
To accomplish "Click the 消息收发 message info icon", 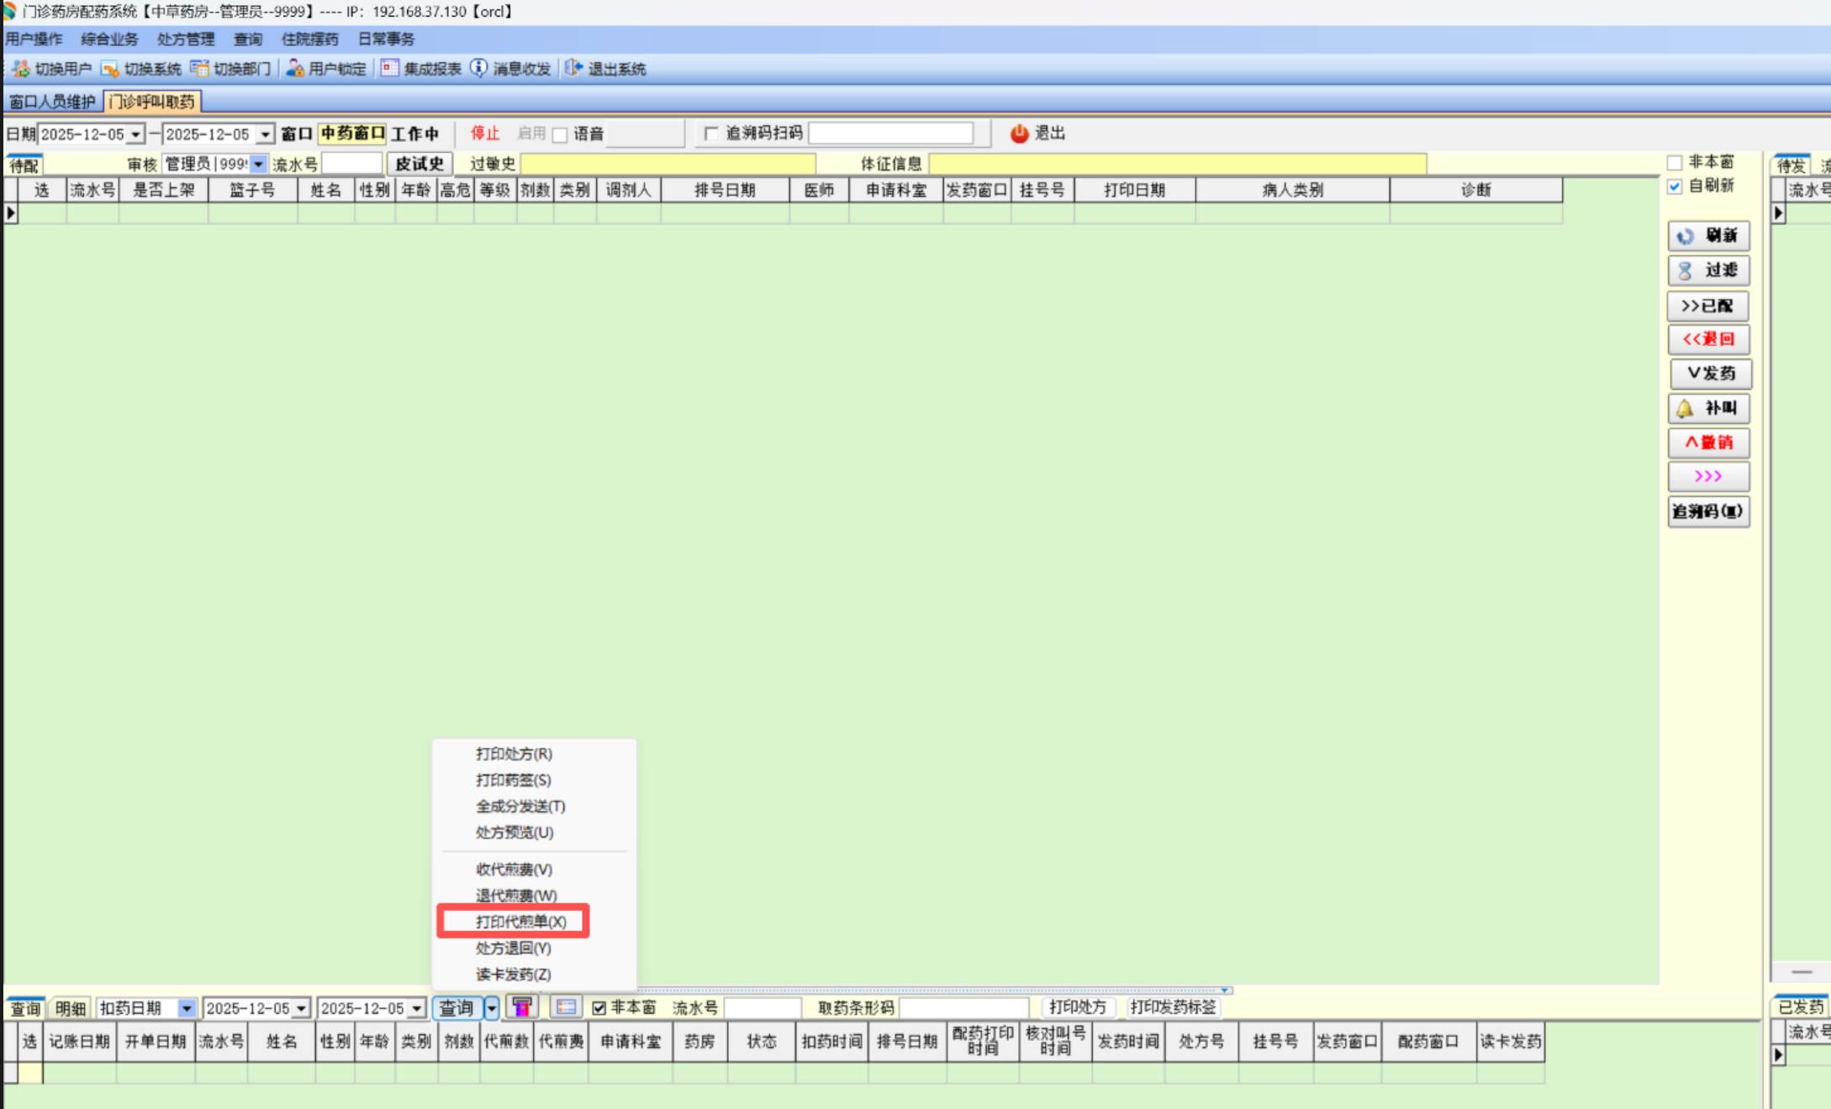I will [478, 69].
